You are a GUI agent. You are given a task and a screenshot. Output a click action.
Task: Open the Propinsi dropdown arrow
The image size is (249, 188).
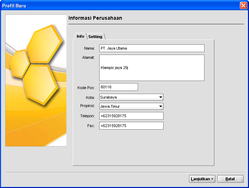click(x=160, y=106)
